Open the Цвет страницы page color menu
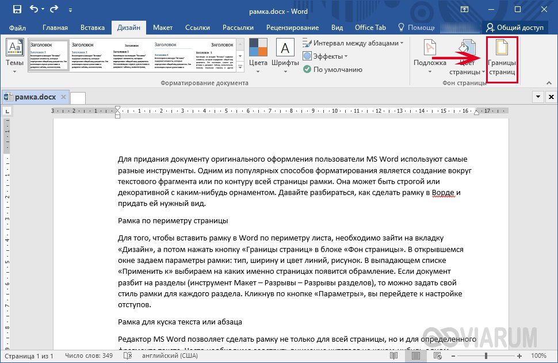The height and width of the screenshot is (363, 558). 466,57
